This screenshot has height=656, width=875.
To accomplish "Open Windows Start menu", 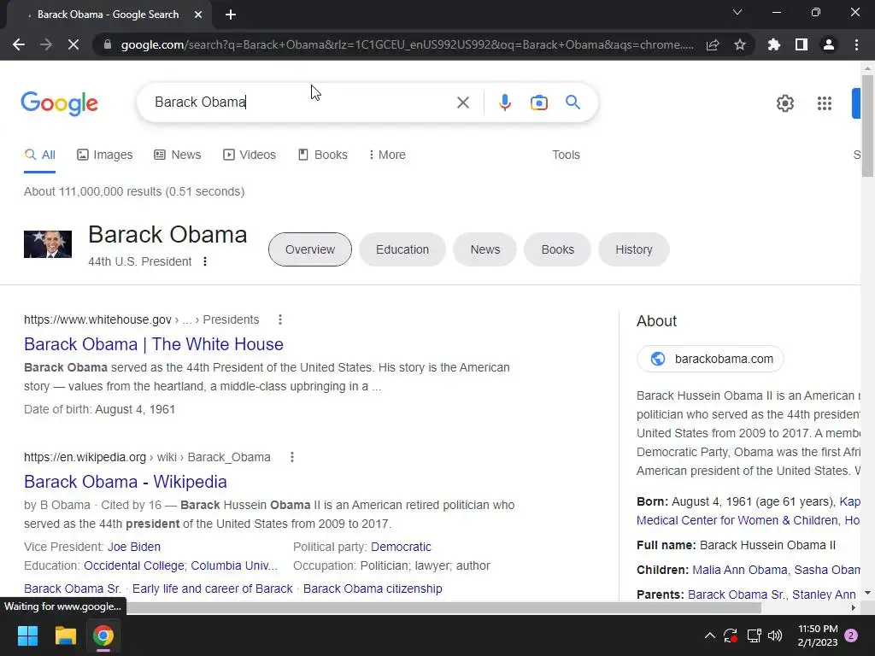I will (x=27, y=635).
